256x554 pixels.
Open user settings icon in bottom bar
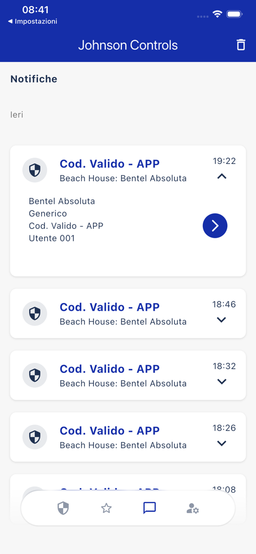(x=193, y=509)
